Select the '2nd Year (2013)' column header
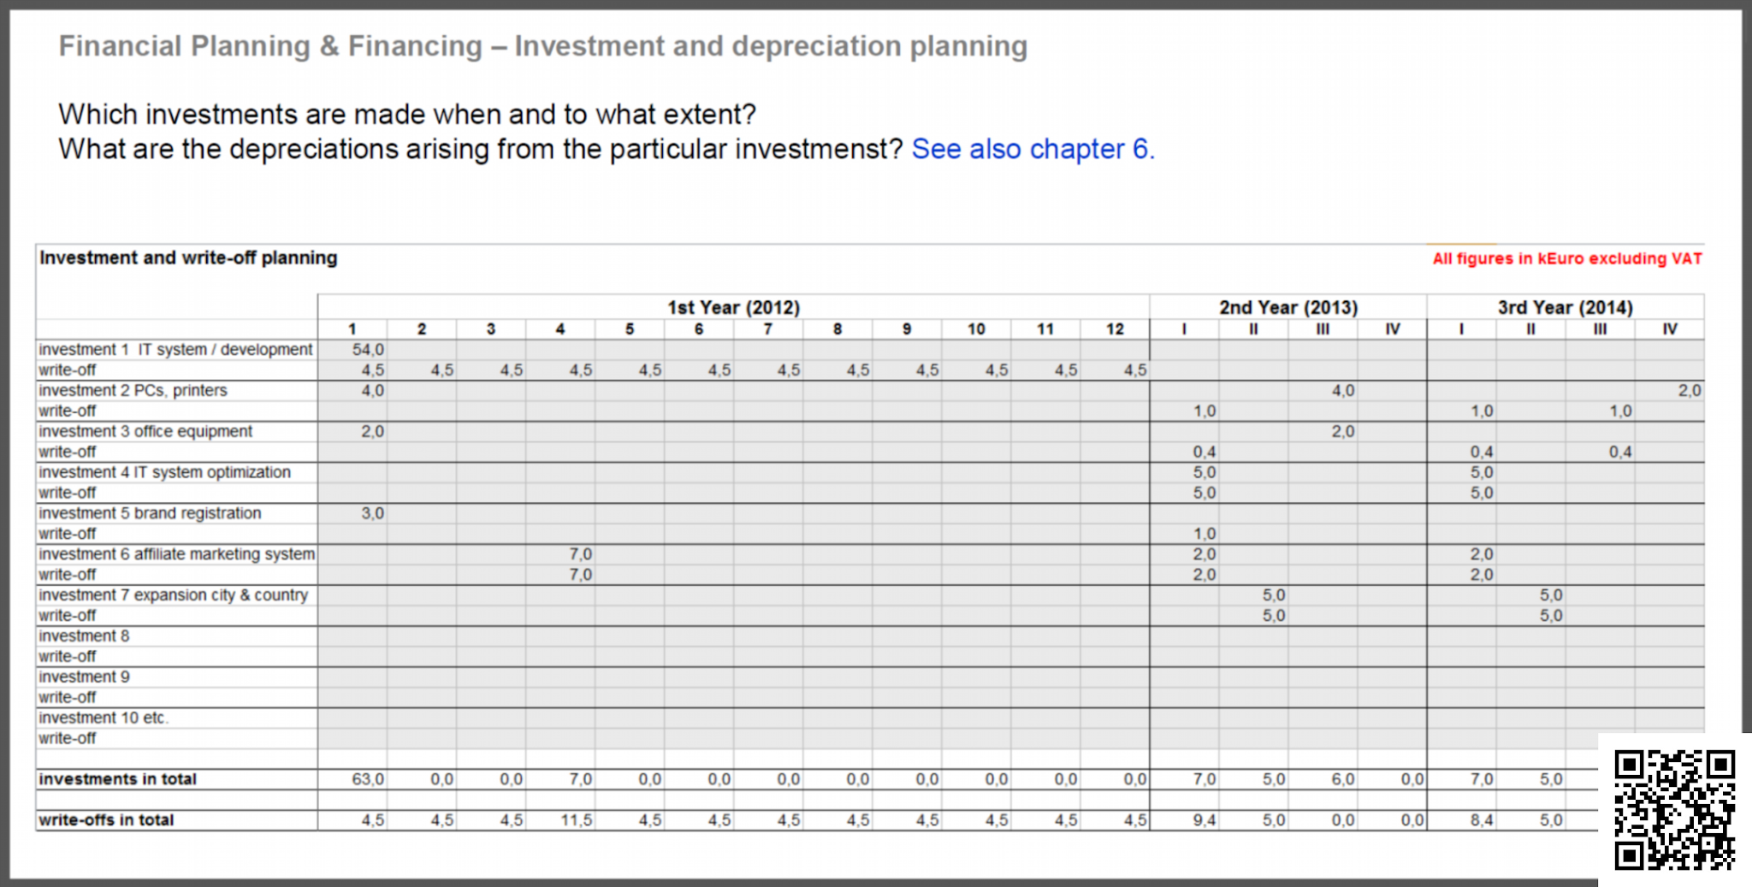Screen dimensions: 1752x887 click(x=1288, y=307)
